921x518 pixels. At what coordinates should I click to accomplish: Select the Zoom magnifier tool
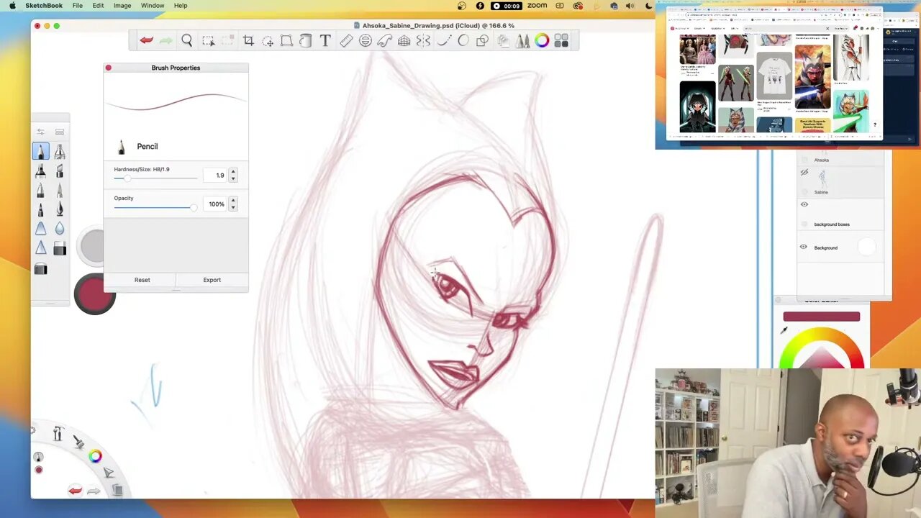187,41
